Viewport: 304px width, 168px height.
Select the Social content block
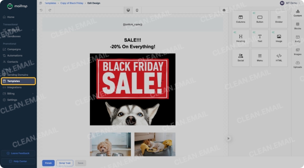click(241, 58)
